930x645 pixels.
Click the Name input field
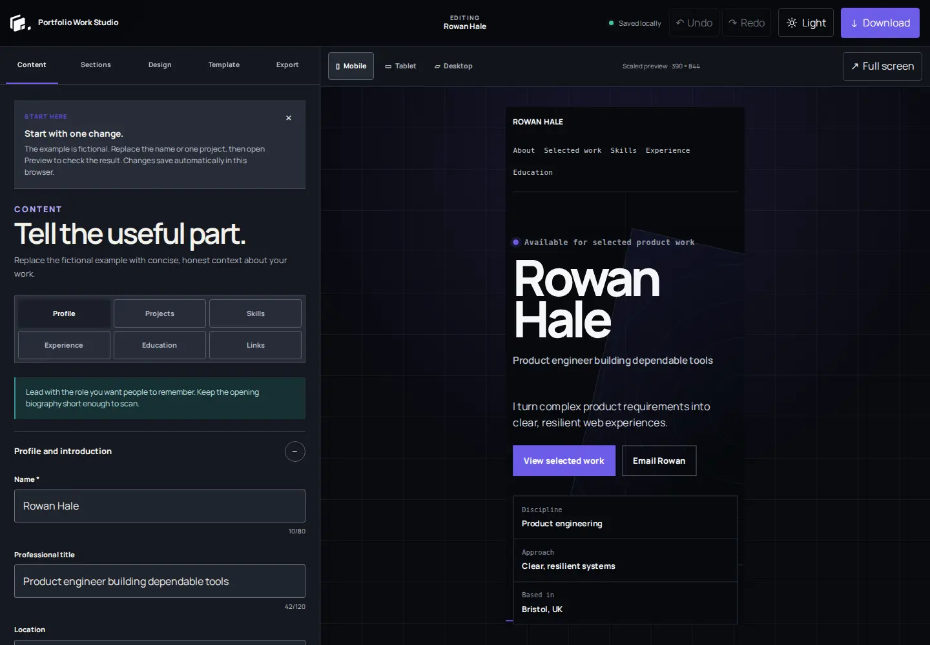pos(160,506)
